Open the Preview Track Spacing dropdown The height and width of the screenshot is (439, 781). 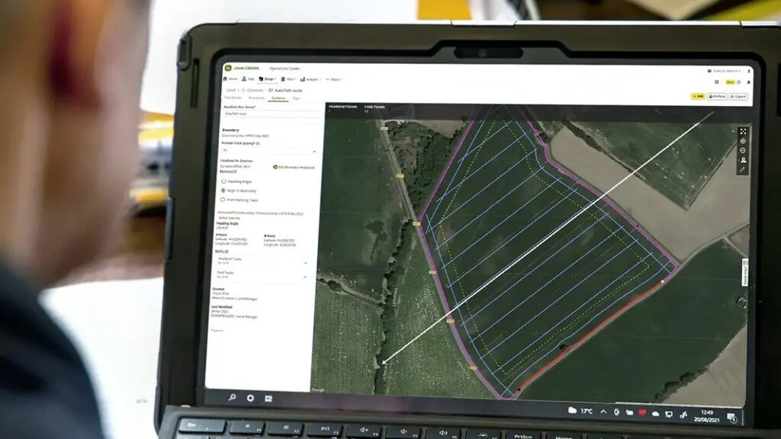269,150
